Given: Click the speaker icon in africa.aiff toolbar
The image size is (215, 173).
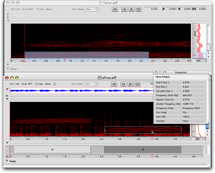Looking at the screenshot, I should click(114, 84).
